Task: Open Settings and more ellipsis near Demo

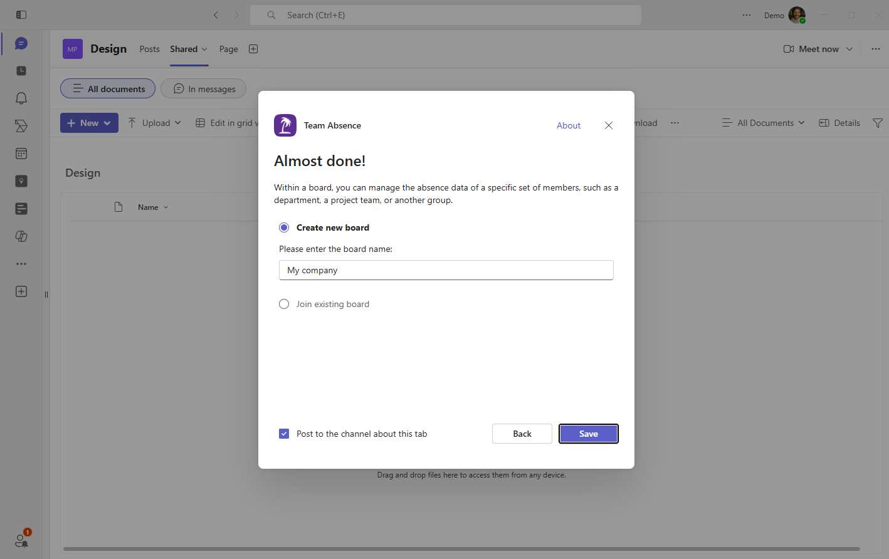Action: tap(747, 15)
